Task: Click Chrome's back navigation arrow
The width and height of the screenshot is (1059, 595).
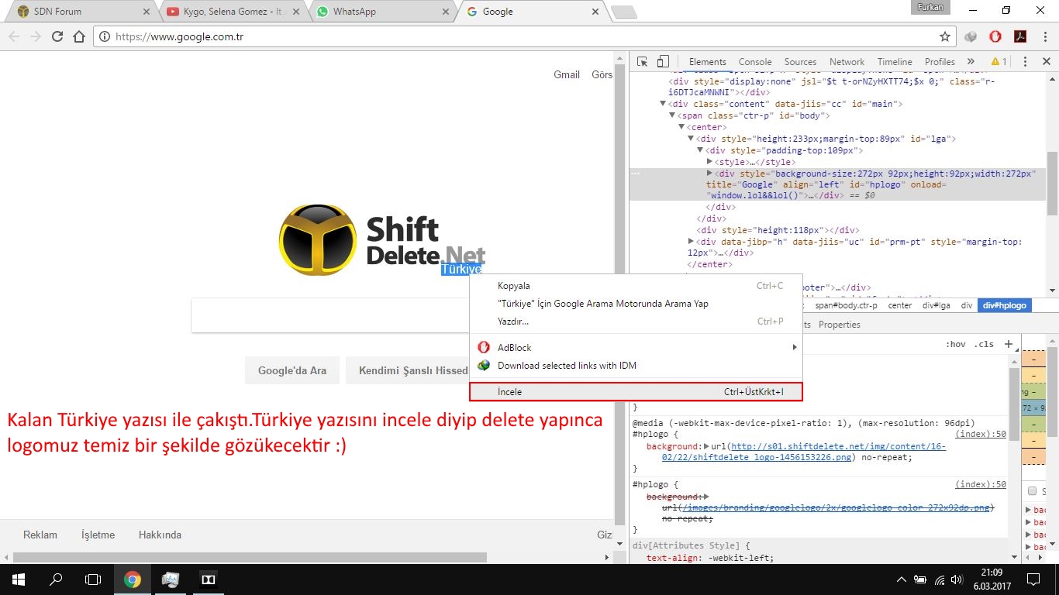Action: tap(14, 36)
